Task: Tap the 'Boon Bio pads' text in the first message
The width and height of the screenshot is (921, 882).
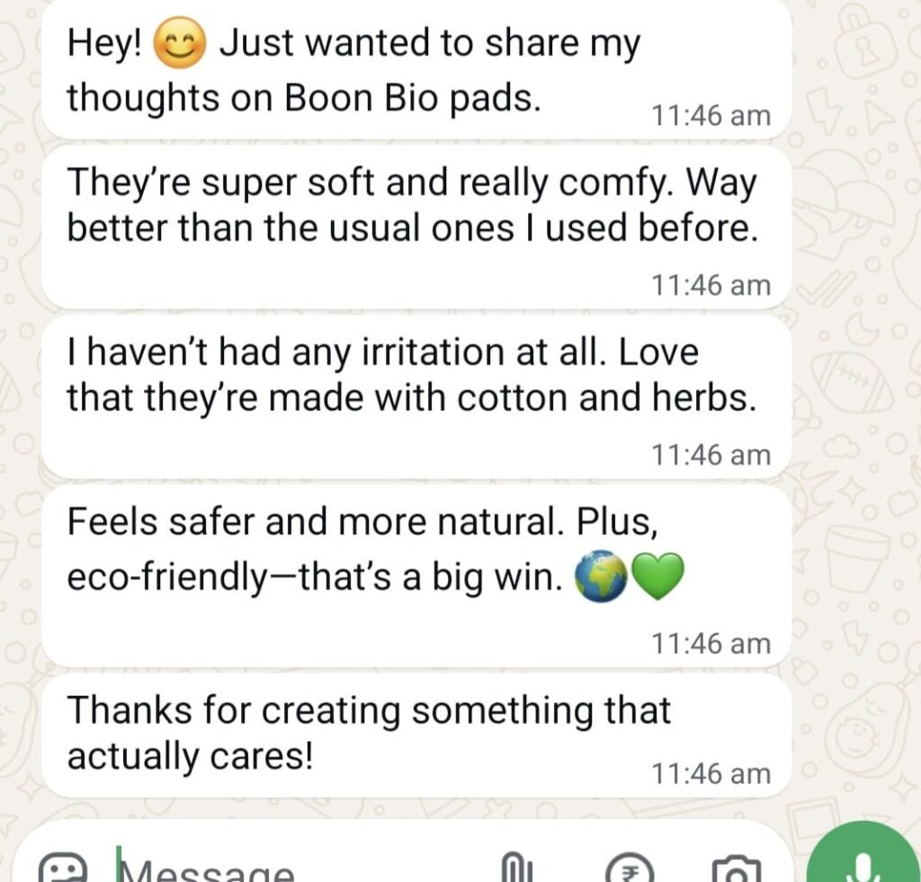Action: pos(413,98)
